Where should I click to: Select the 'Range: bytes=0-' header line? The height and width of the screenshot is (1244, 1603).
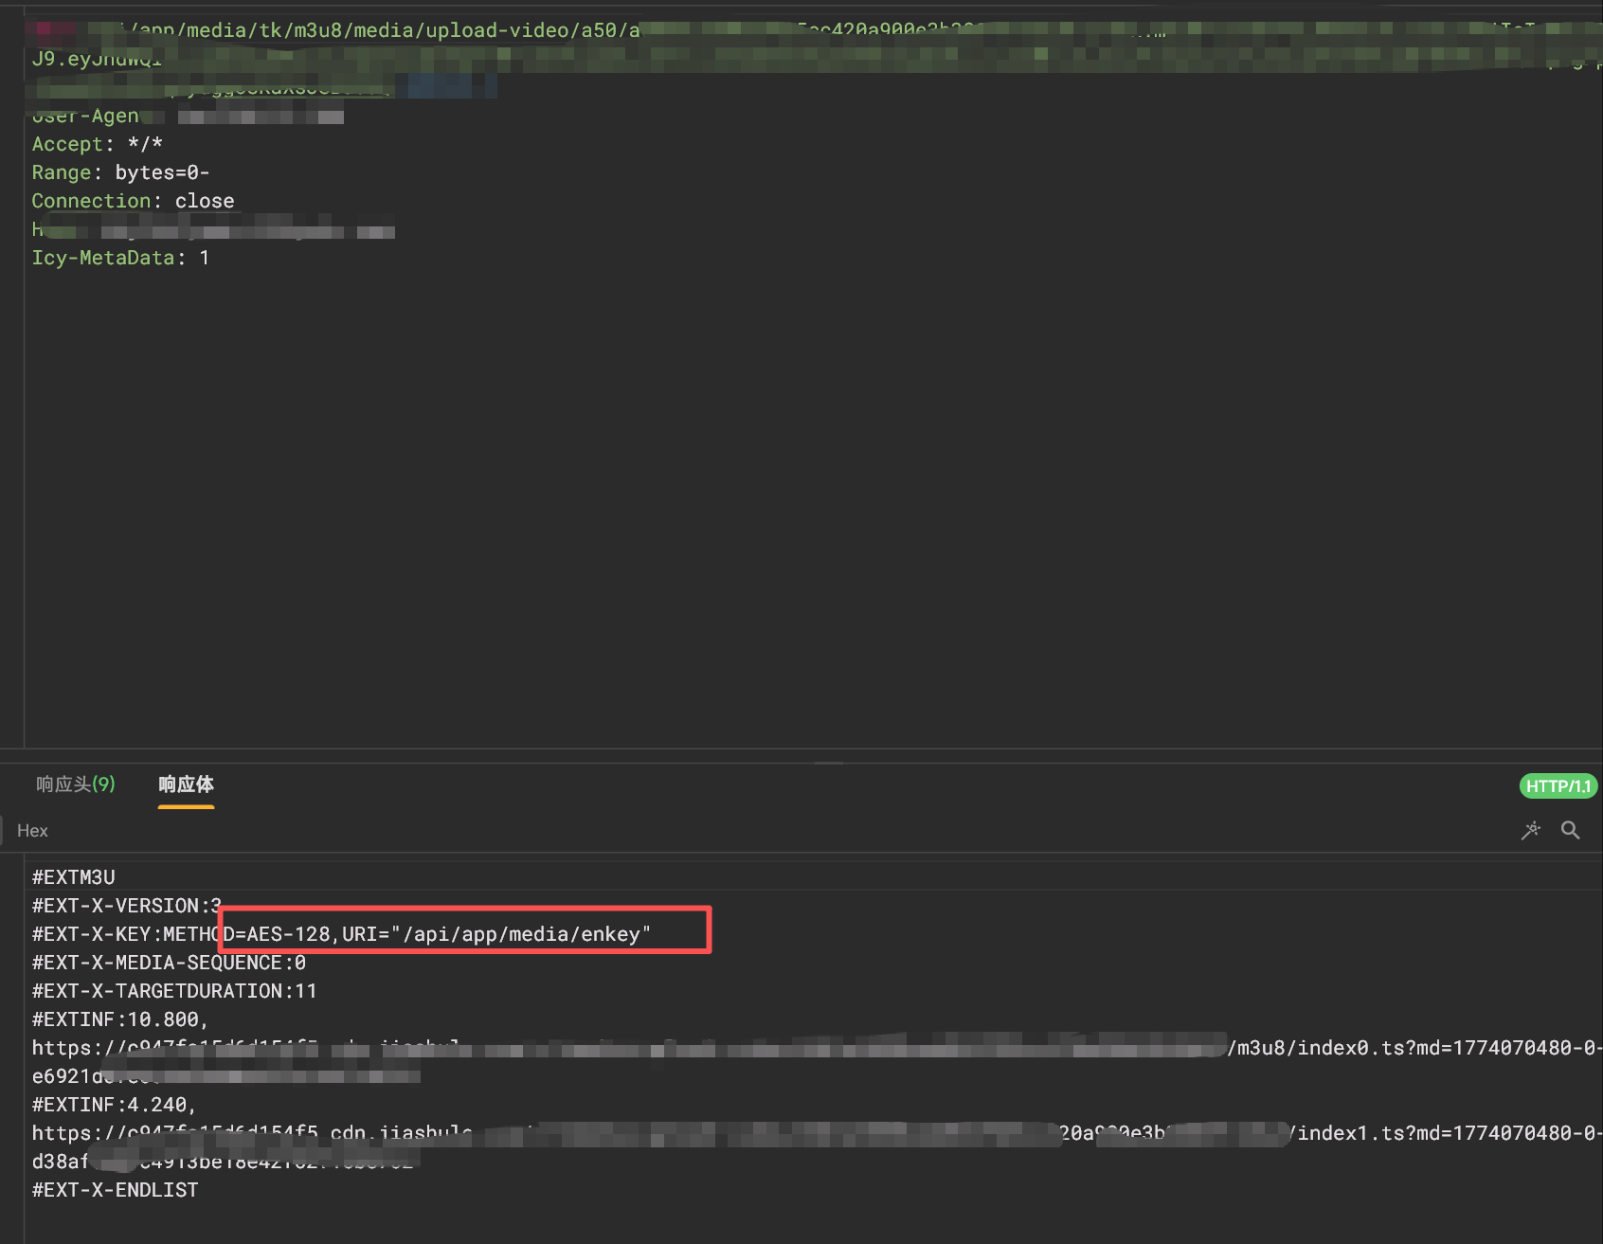click(121, 172)
